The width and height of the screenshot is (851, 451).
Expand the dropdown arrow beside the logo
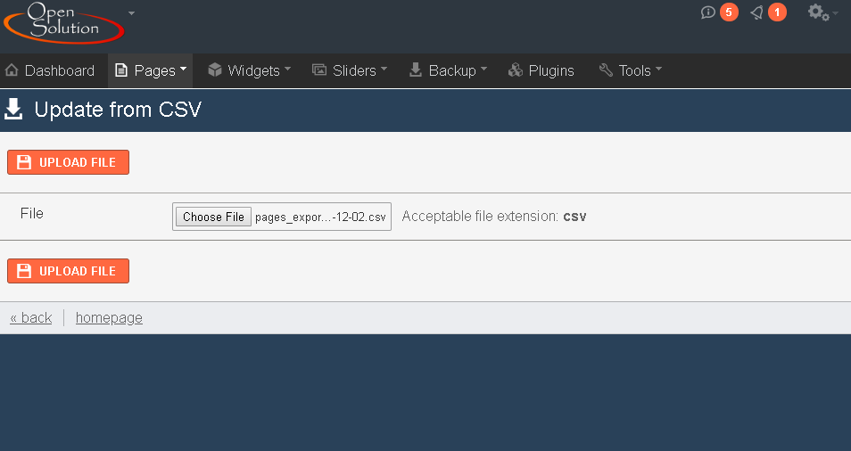[x=131, y=13]
